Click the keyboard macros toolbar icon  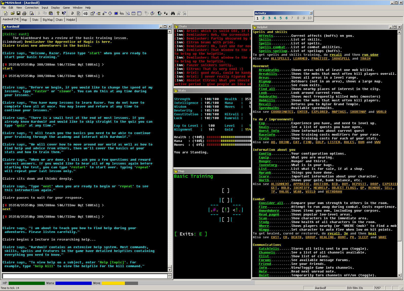coord(122,13)
